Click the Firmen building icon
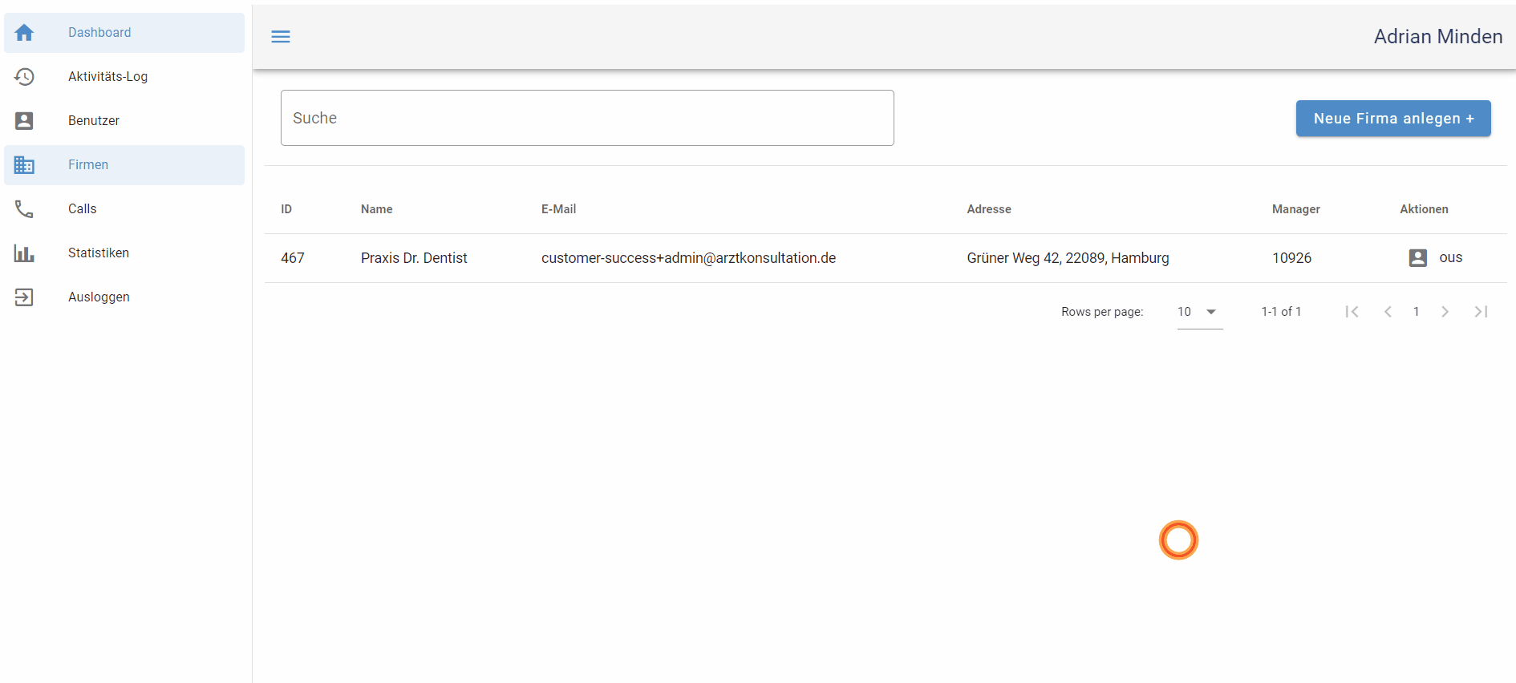The height and width of the screenshot is (683, 1516). tap(24, 165)
